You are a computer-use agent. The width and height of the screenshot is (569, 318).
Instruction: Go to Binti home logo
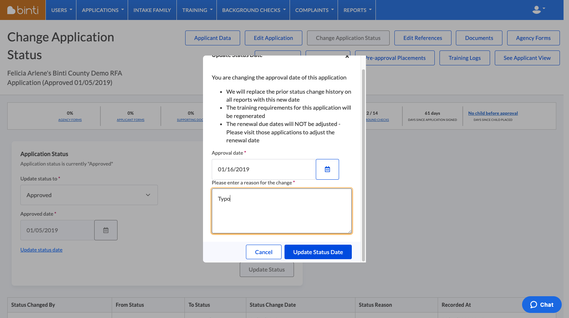[23, 10]
